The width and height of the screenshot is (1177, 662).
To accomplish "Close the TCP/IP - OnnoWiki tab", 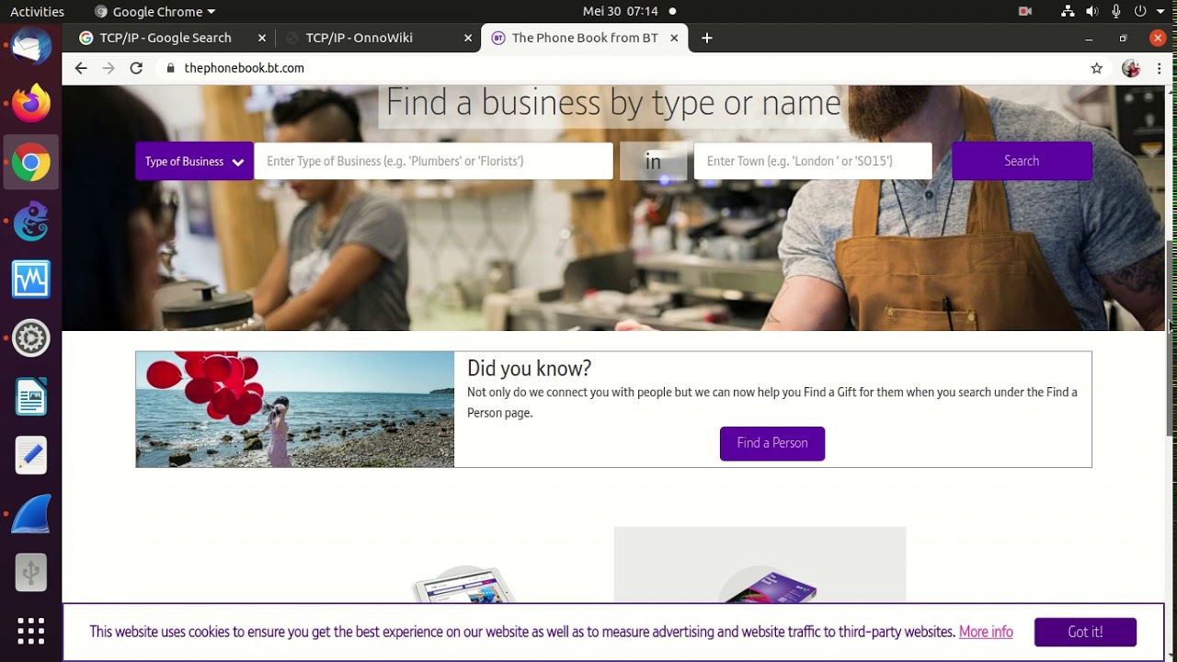I will [x=468, y=38].
